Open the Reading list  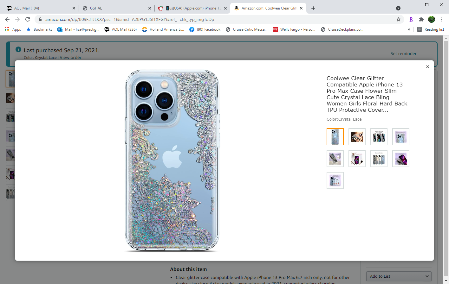(431, 29)
